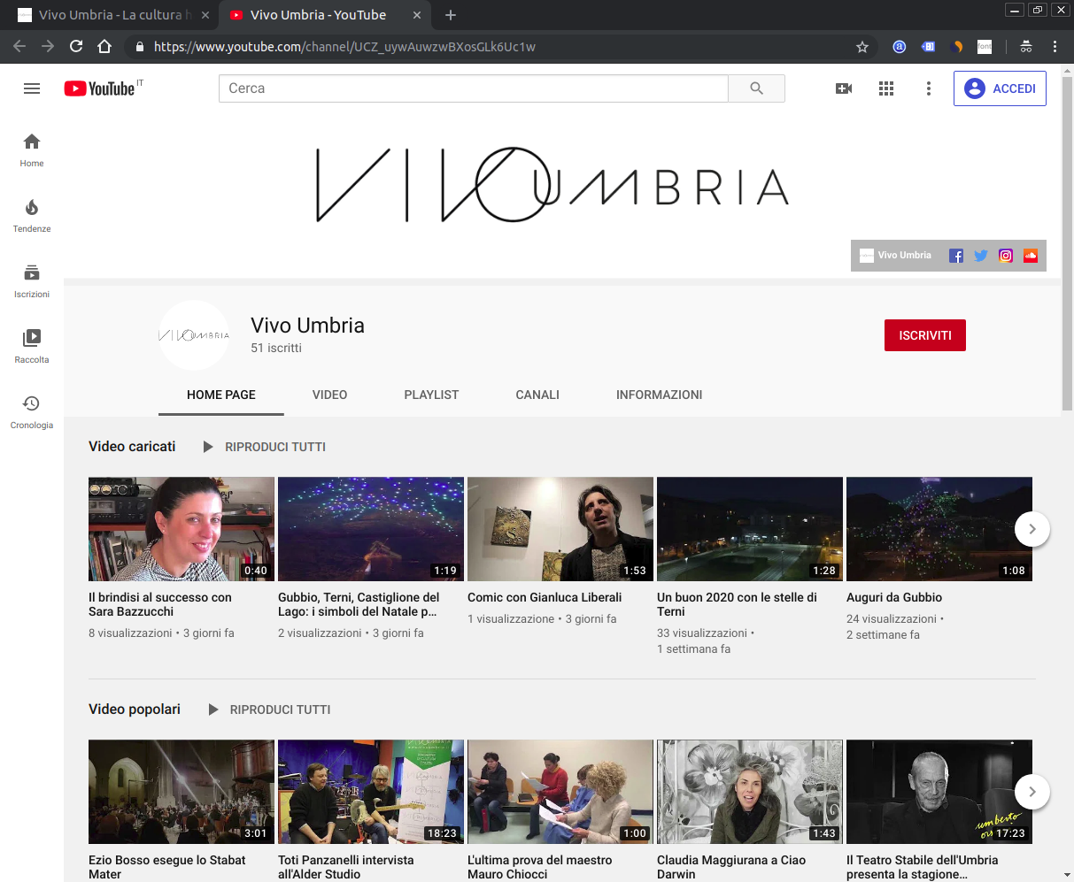This screenshot has width=1074, height=882.
Task: Open thumbnail for Gubbio, Terni, Castiglione del Lago video
Action: [371, 529]
